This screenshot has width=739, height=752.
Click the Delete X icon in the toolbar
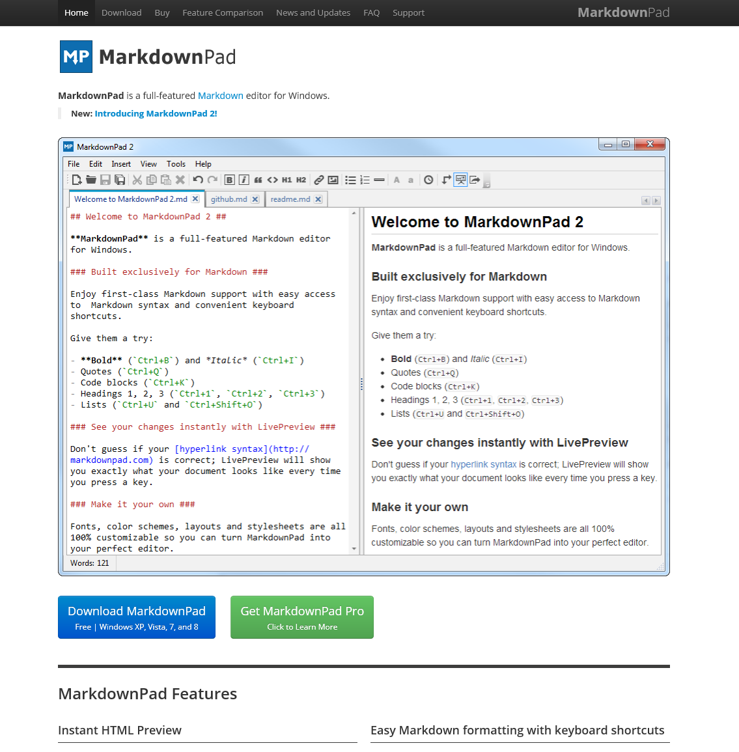[180, 180]
